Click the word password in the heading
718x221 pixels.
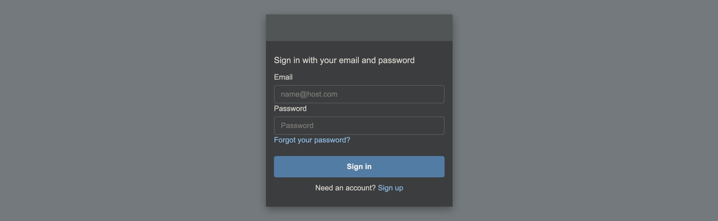[x=396, y=60]
